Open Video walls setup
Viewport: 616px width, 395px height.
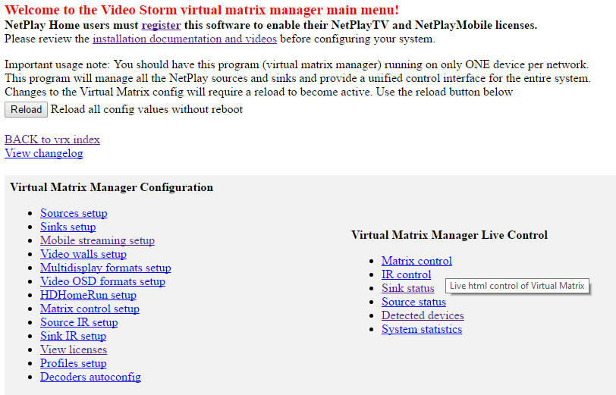click(x=83, y=254)
